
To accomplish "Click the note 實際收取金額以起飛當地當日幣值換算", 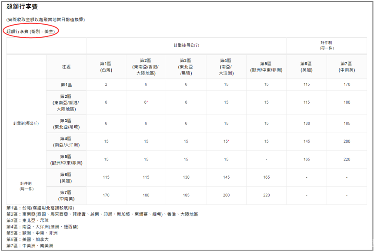I will click(46, 20).
